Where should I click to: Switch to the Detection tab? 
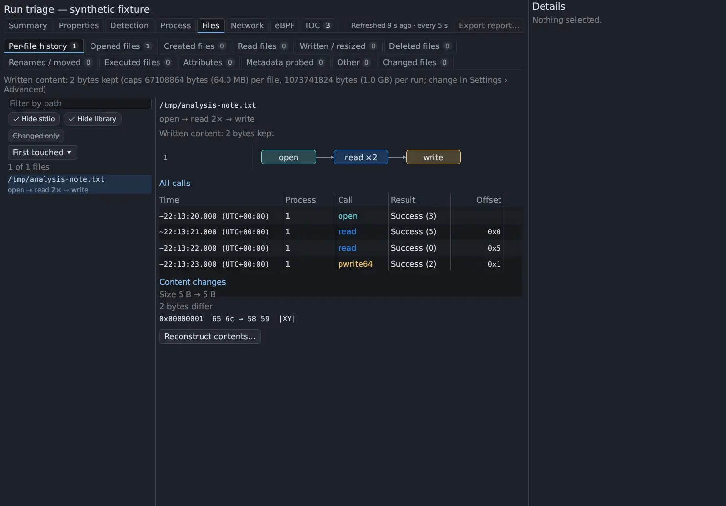[129, 25]
